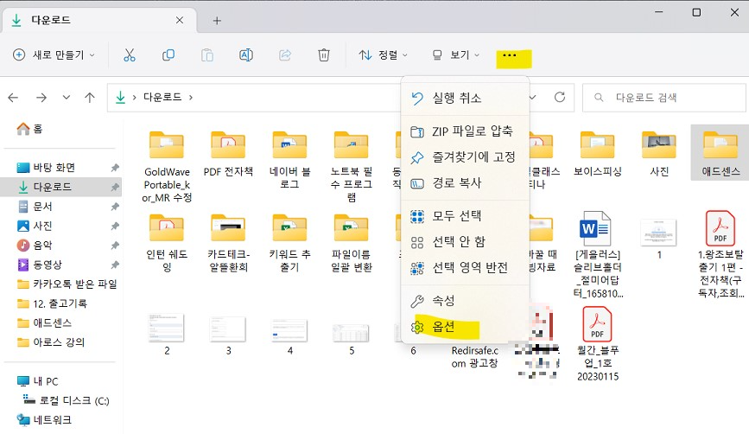
Task: Click the Share icon in toolbar
Action: pos(285,55)
